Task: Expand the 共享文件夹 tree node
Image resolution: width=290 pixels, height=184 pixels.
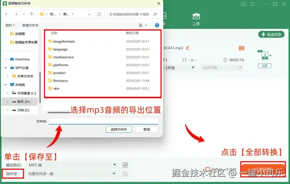Action: [x=7, y=76]
